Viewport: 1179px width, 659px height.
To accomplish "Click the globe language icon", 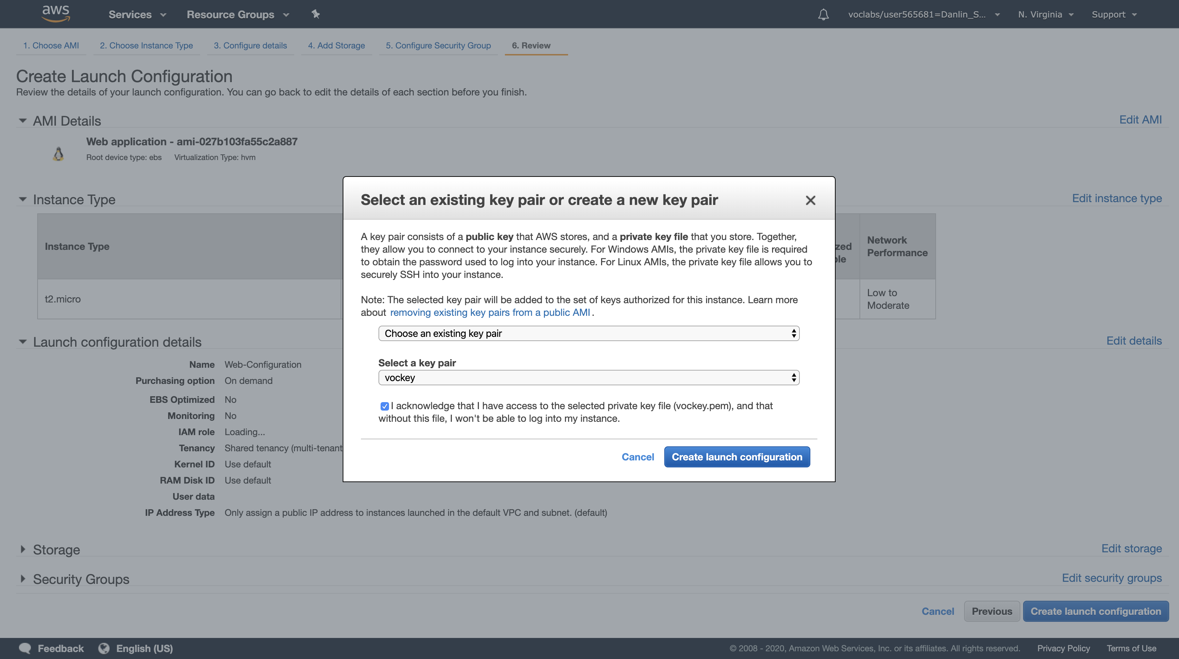I will [104, 648].
